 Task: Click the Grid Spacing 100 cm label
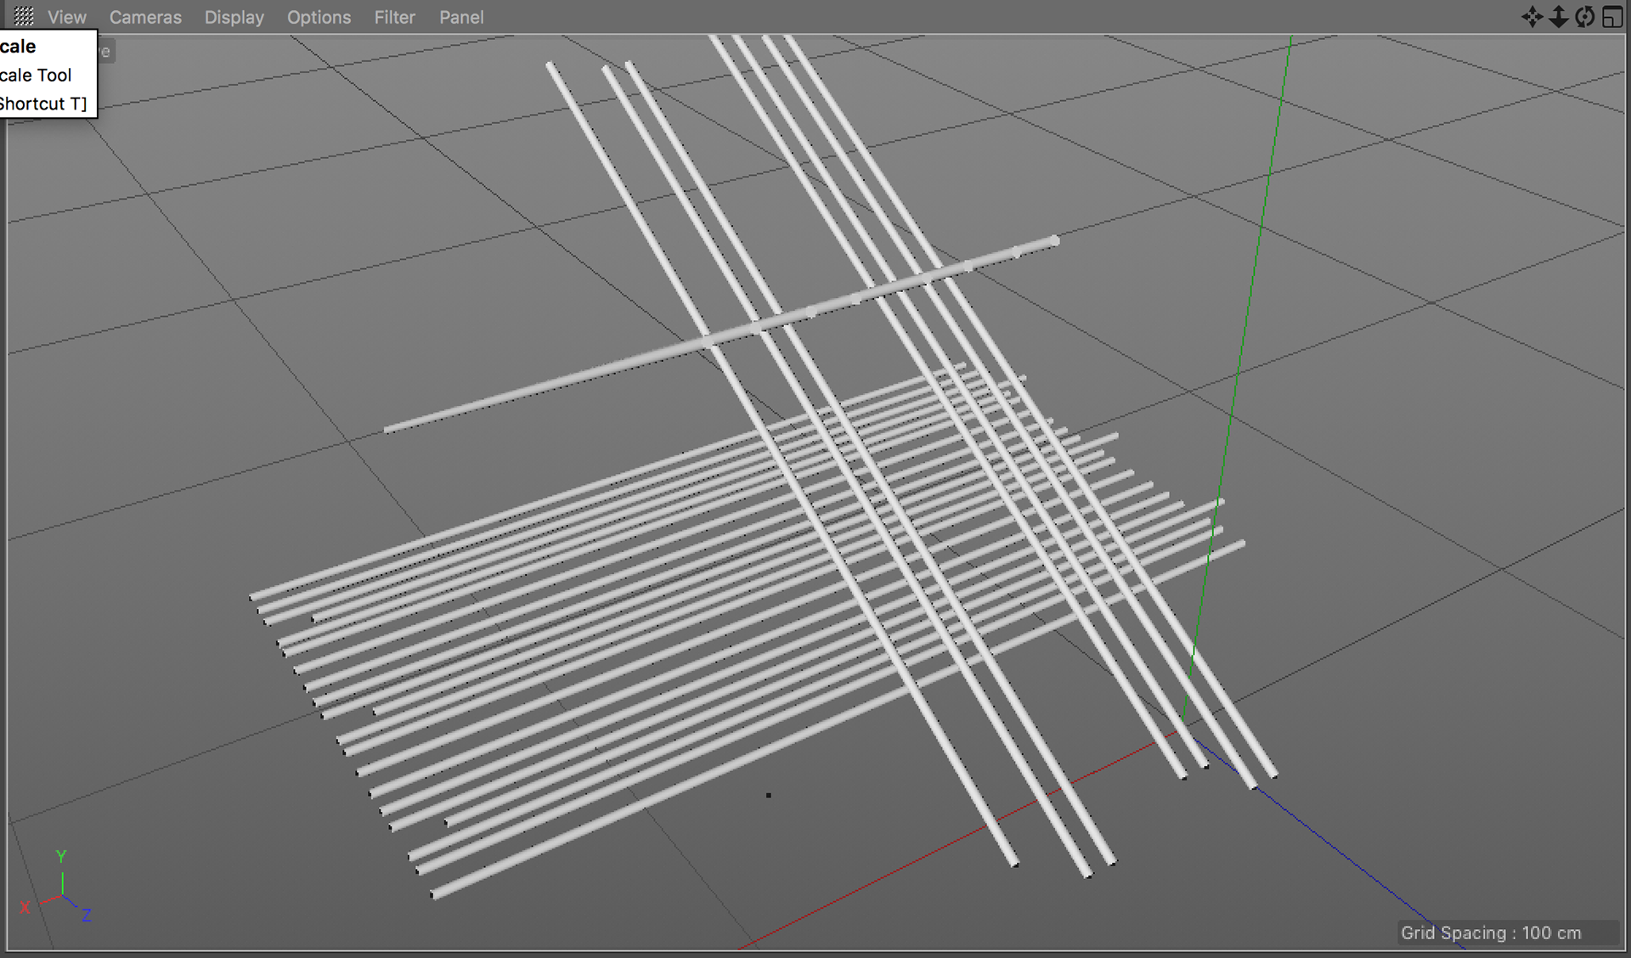pyautogui.click(x=1491, y=933)
